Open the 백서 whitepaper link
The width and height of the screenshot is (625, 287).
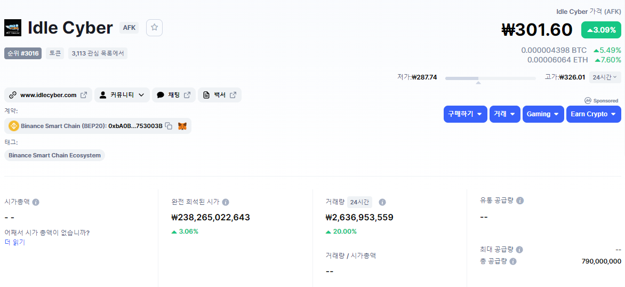[x=220, y=95]
